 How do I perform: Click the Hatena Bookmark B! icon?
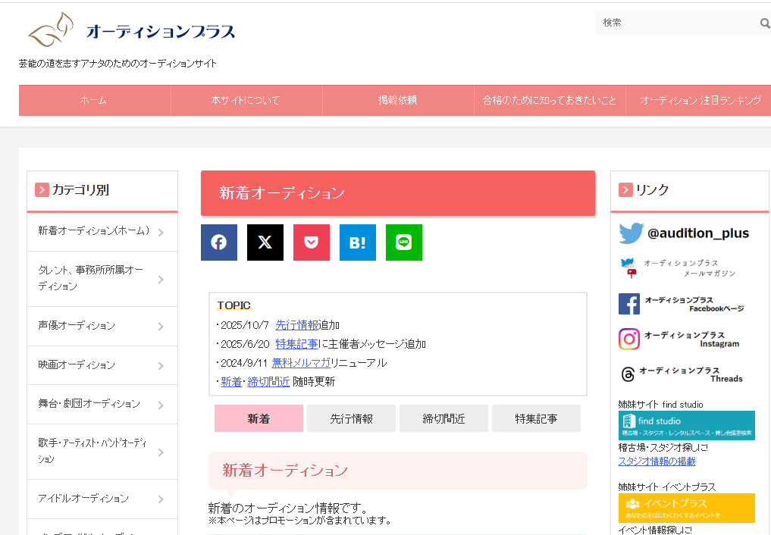click(x=358, y=242)
